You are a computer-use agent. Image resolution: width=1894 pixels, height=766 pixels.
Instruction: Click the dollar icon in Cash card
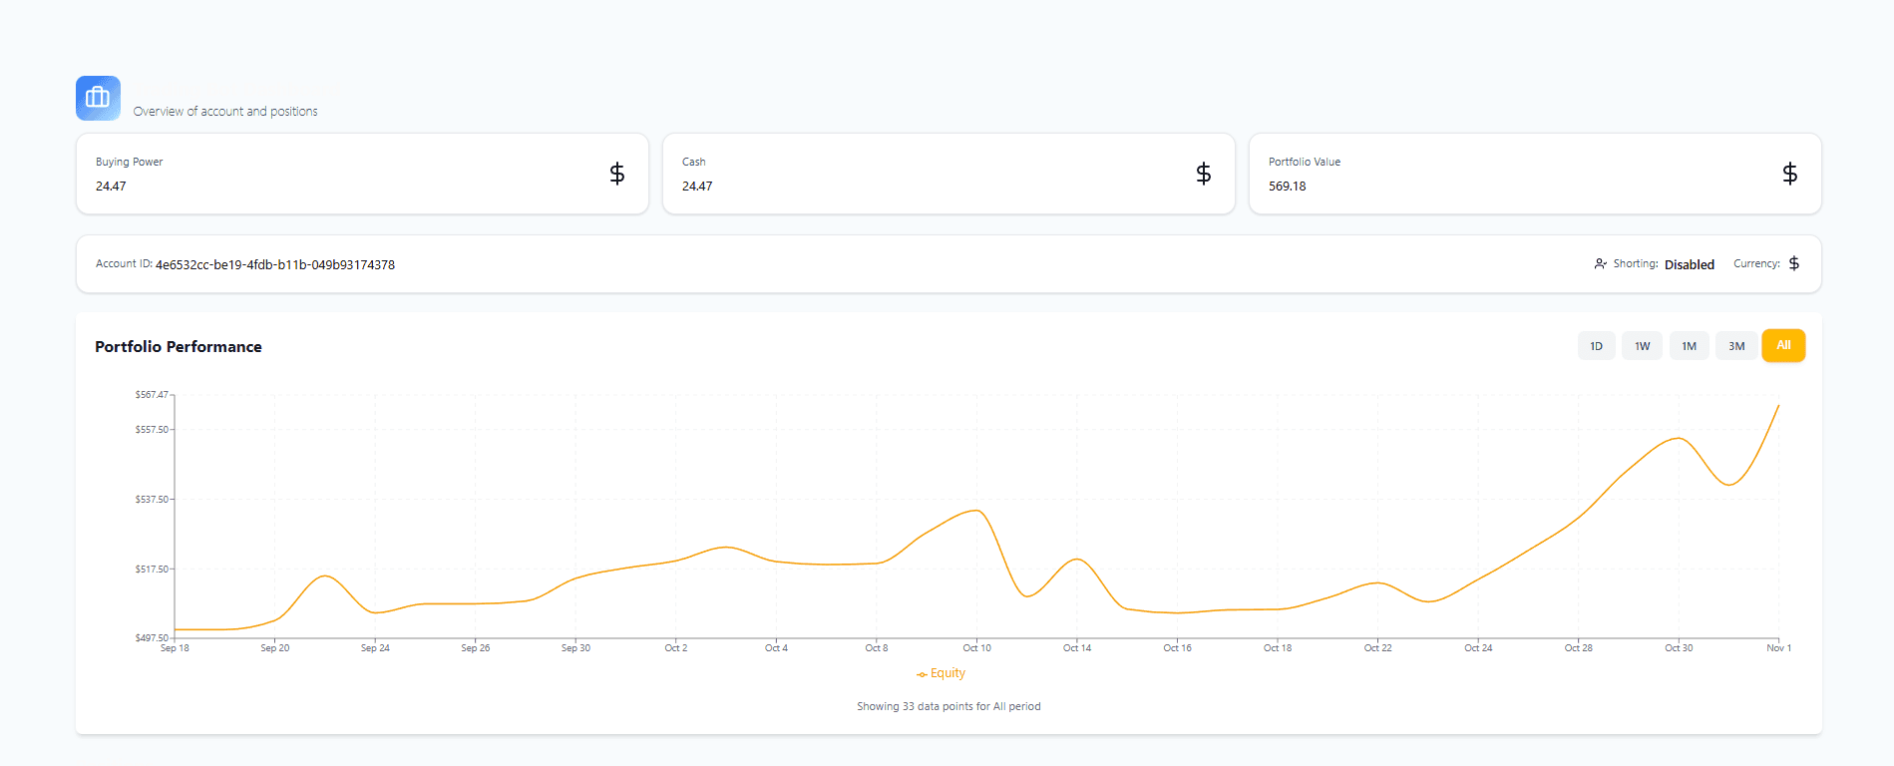click(1203, 174)
